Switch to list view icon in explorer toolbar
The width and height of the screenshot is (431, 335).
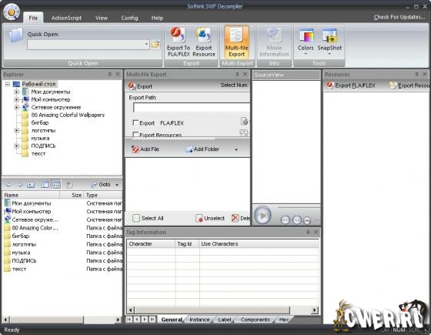tap(45, 185)
